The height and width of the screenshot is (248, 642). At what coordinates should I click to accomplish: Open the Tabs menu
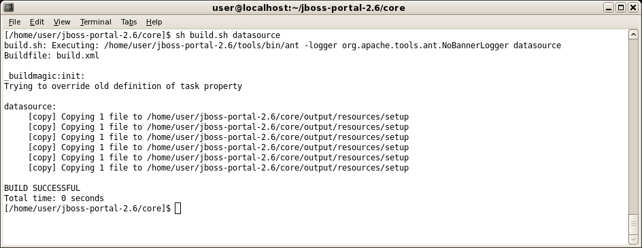pyautogui.click(x=129, y=22)
